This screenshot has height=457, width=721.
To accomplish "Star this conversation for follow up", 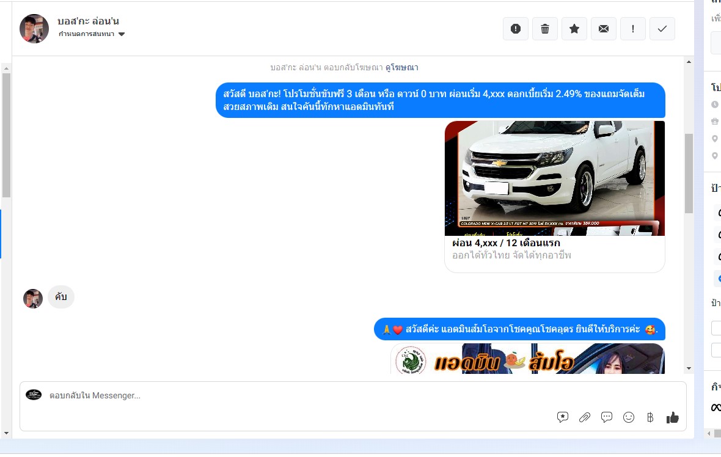I will pyautogui.click(x=574, y=29).
